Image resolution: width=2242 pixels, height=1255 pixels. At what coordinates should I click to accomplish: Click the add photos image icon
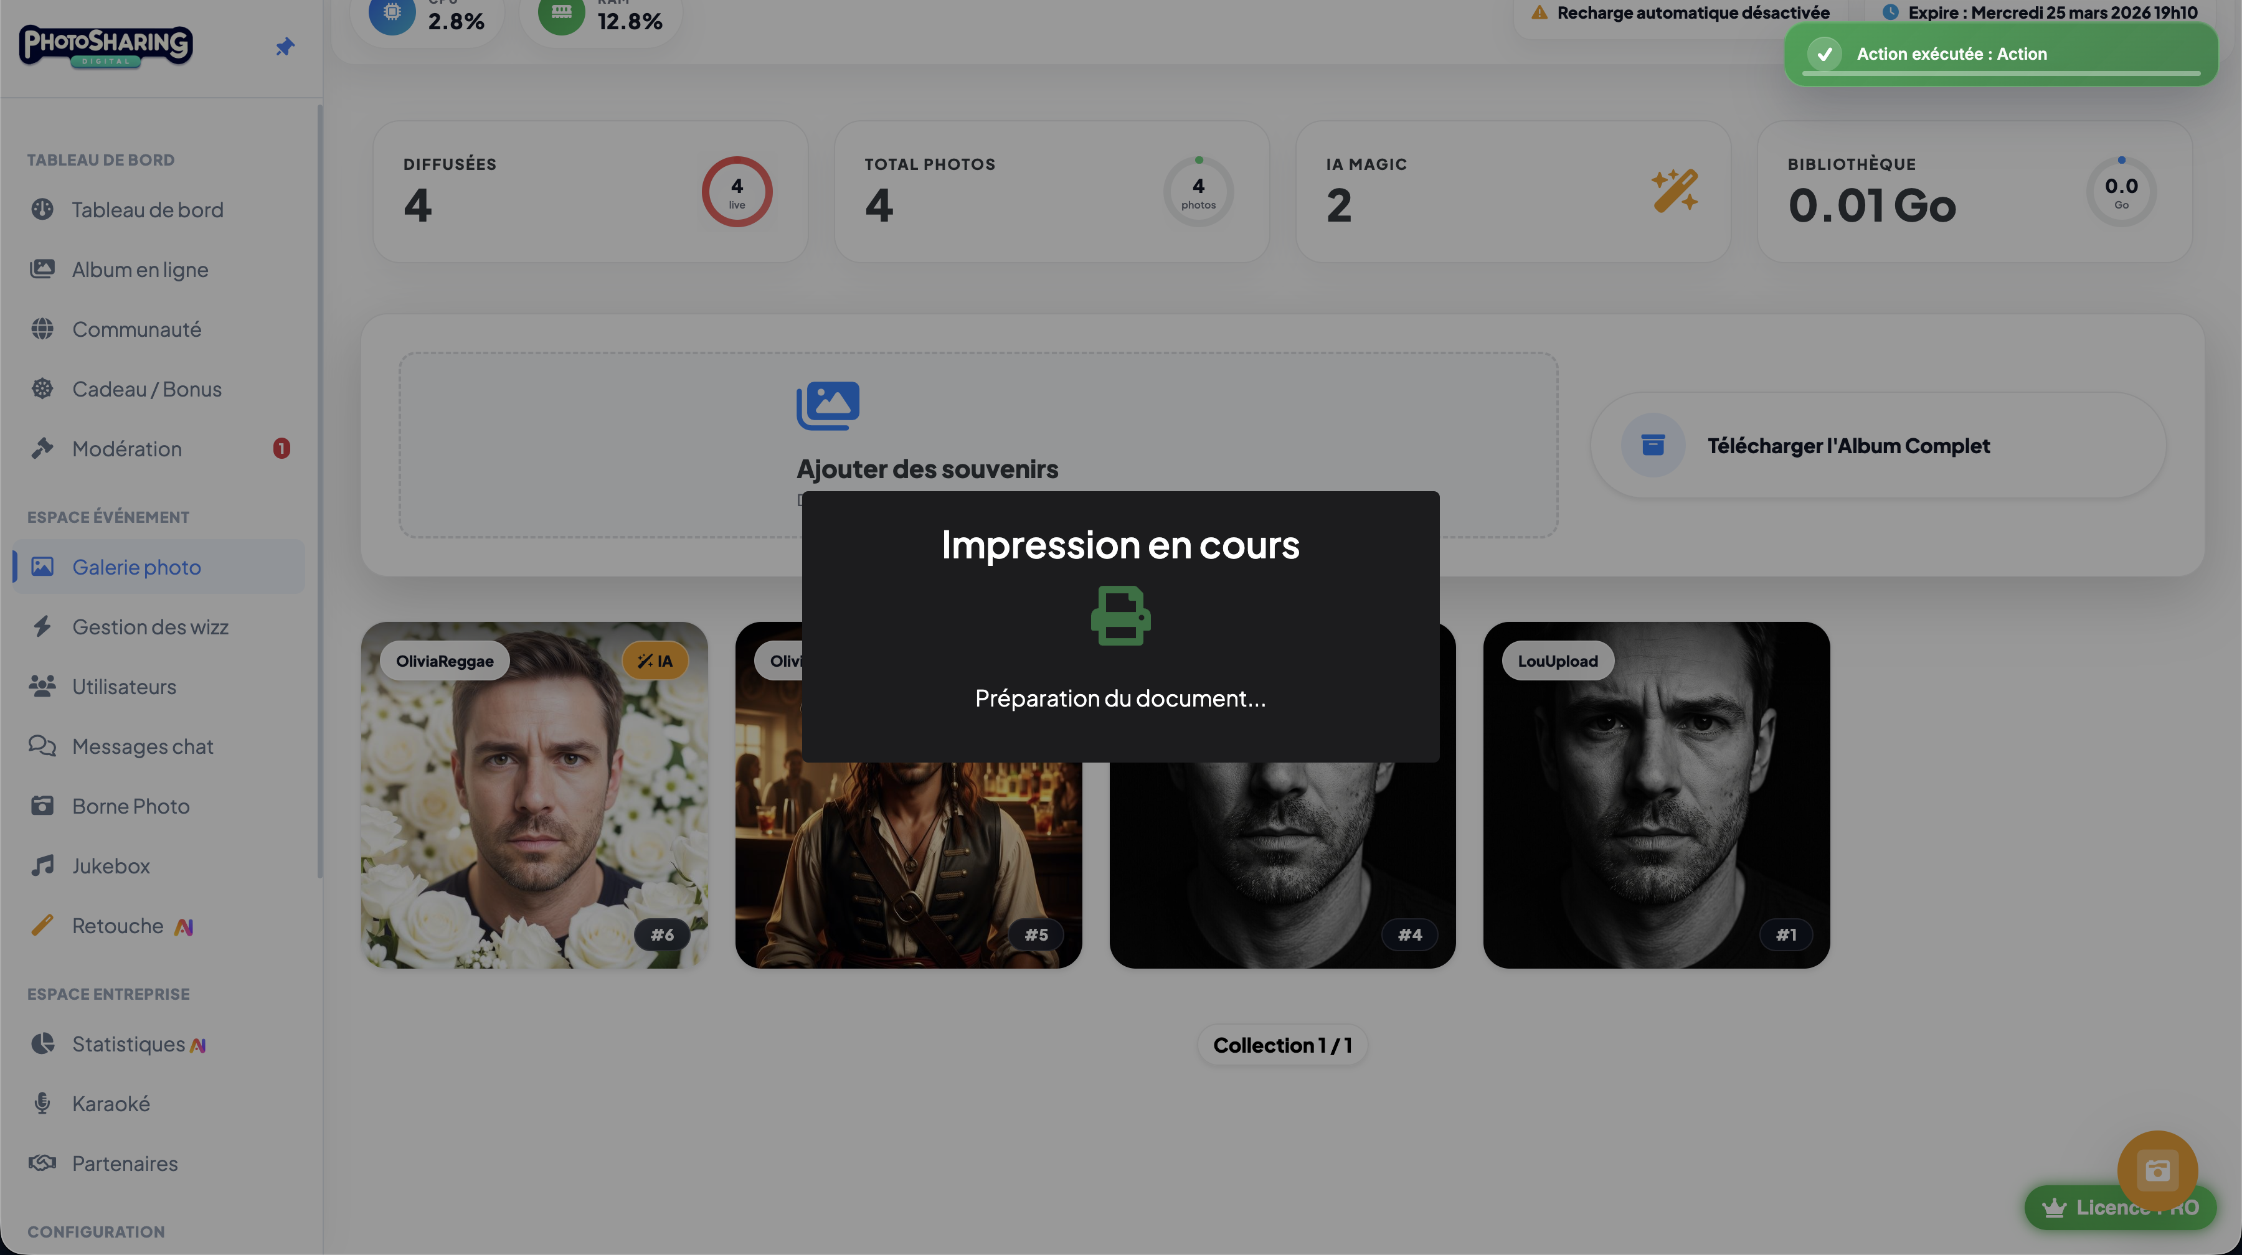pyautogui.click(x=828, y=405)
